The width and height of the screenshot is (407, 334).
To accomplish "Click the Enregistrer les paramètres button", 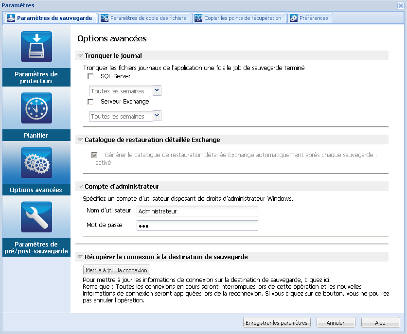I will coord(276,322).
